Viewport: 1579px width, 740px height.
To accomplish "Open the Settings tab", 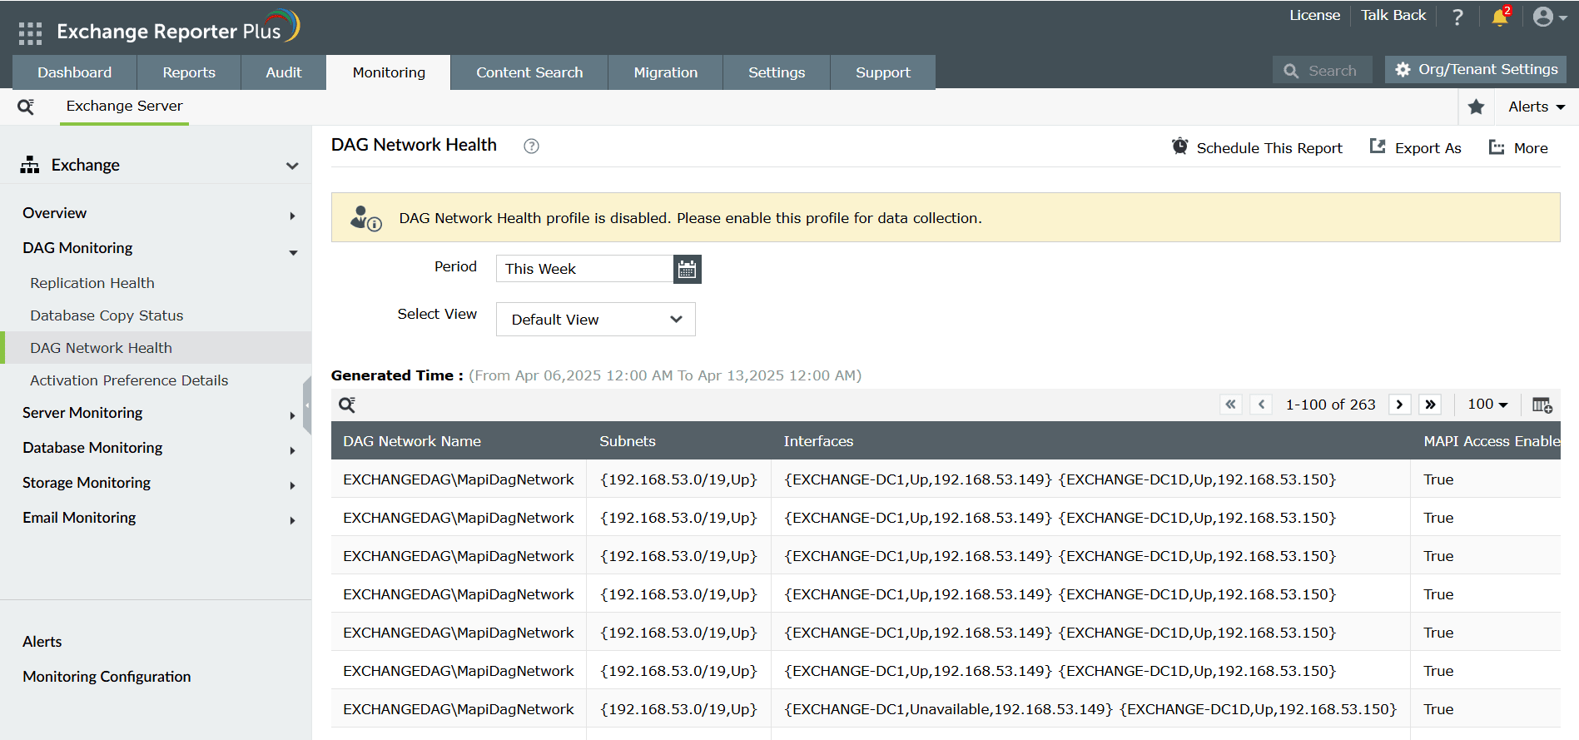I will coord(777,72).
